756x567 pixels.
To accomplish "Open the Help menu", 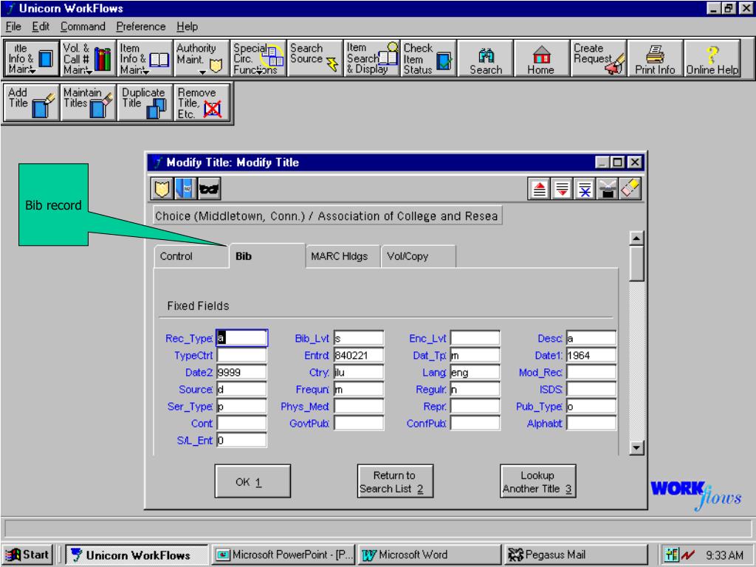I will tap(187, 27).
